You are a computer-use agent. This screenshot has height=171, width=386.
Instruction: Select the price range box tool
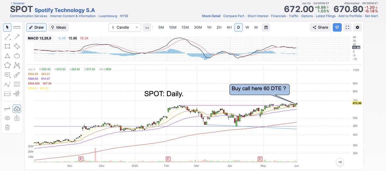pos(7,94)
